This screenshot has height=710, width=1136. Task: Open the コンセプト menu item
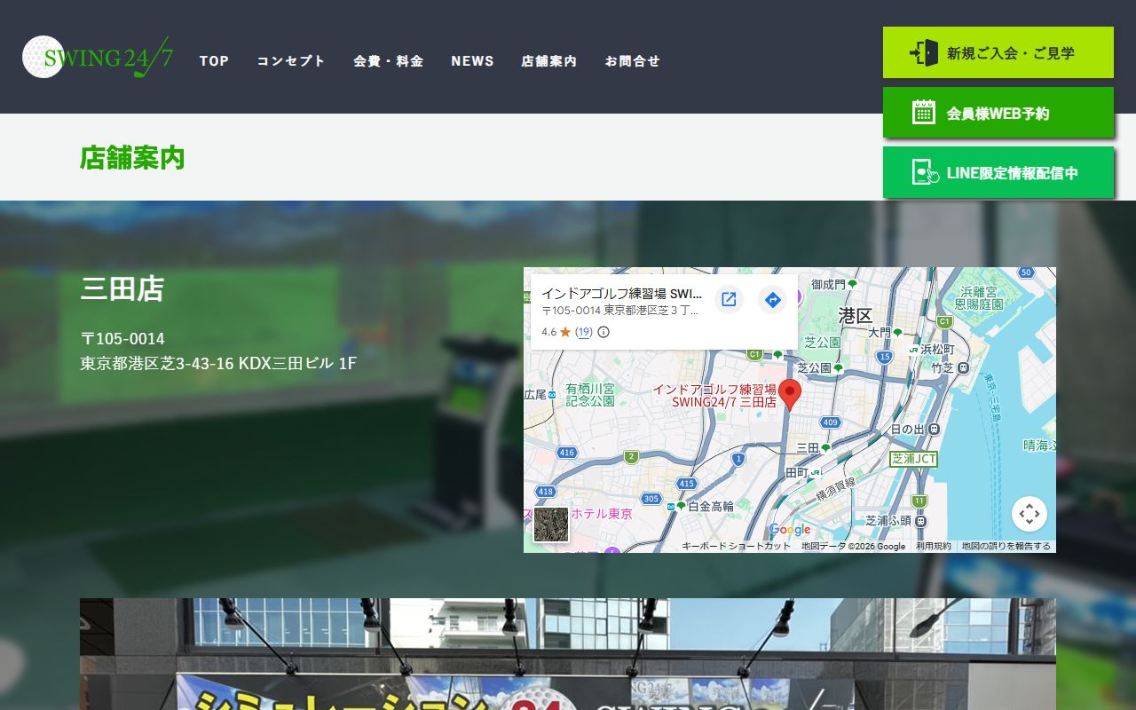tap(291, 61)
